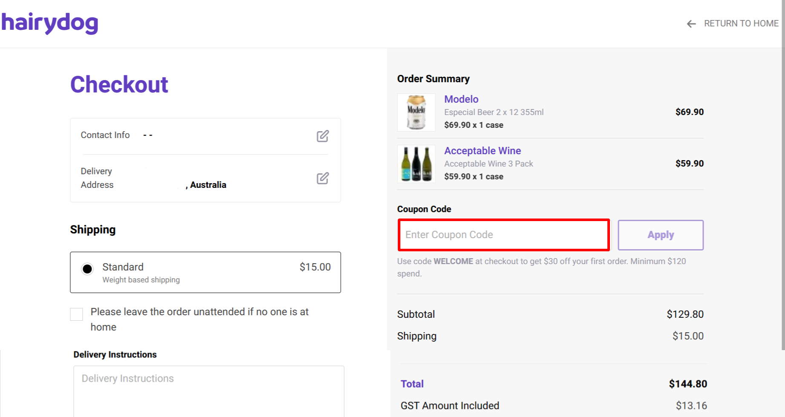The height and width of the screenshot is (417, 785).
Task: Open the Acceptable Wine product thumbnail
Action: (416, 164)
